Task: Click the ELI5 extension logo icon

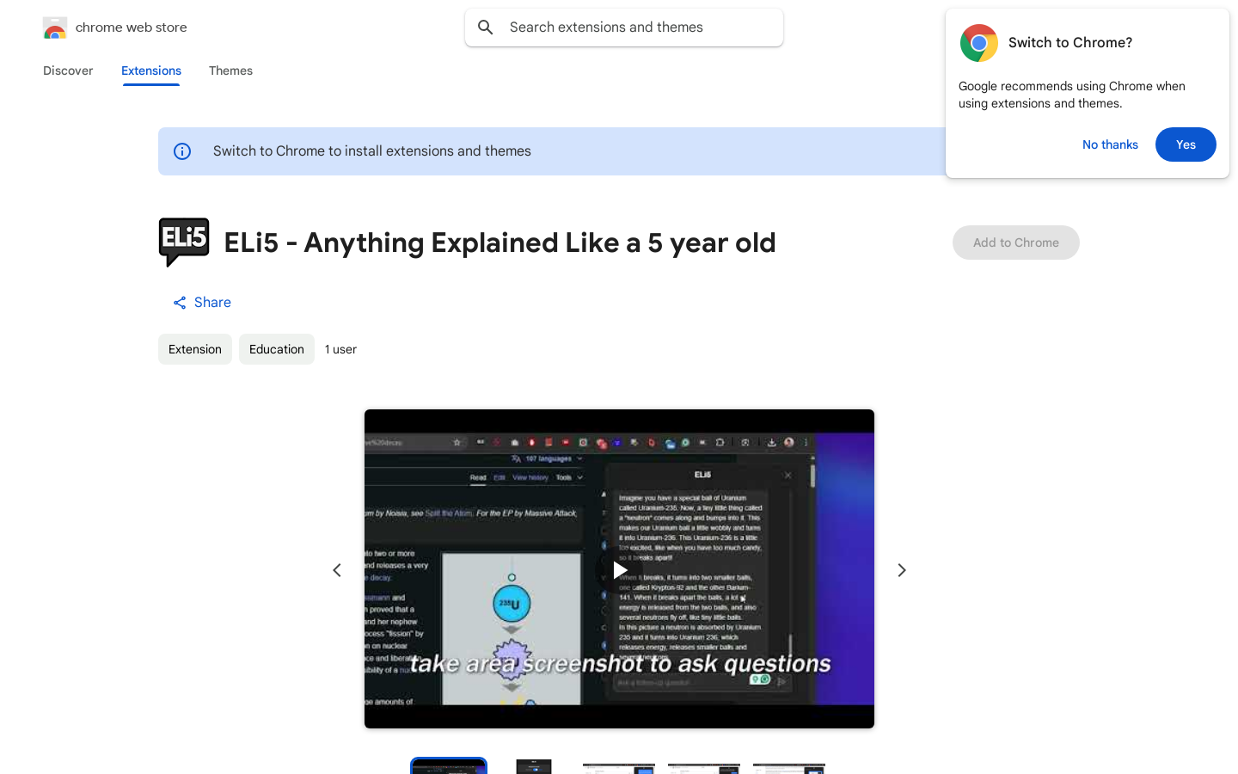Action: (x=184, y=243)
